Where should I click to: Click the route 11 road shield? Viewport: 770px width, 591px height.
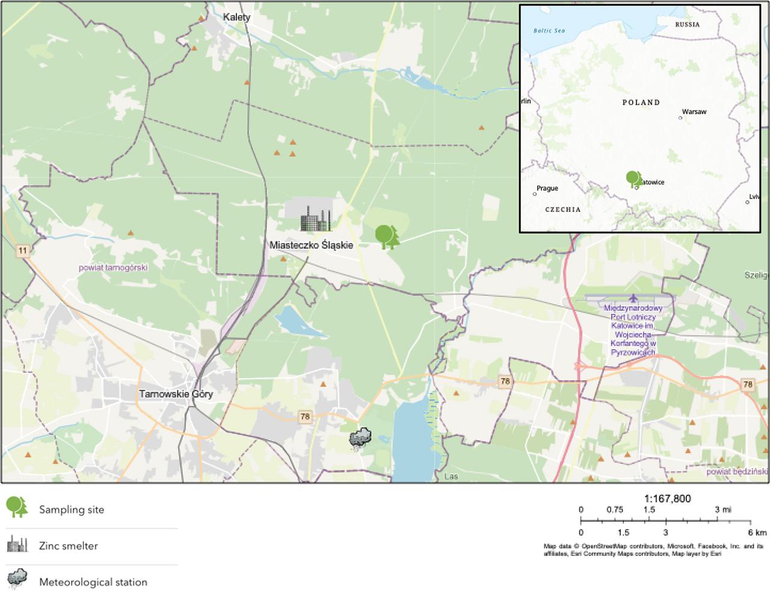coord(22,251)
